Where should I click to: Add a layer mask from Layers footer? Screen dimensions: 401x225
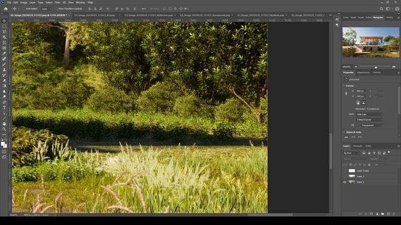point(372,214)
